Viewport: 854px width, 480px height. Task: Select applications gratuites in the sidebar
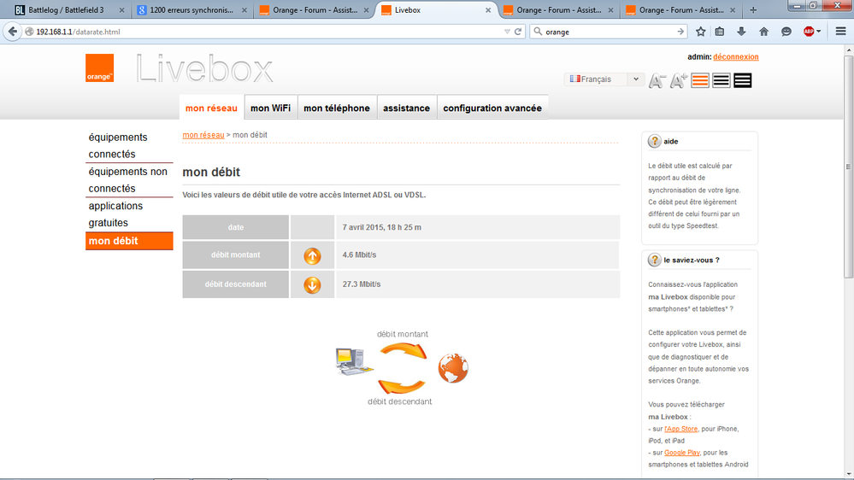click(x=129, y=214)
